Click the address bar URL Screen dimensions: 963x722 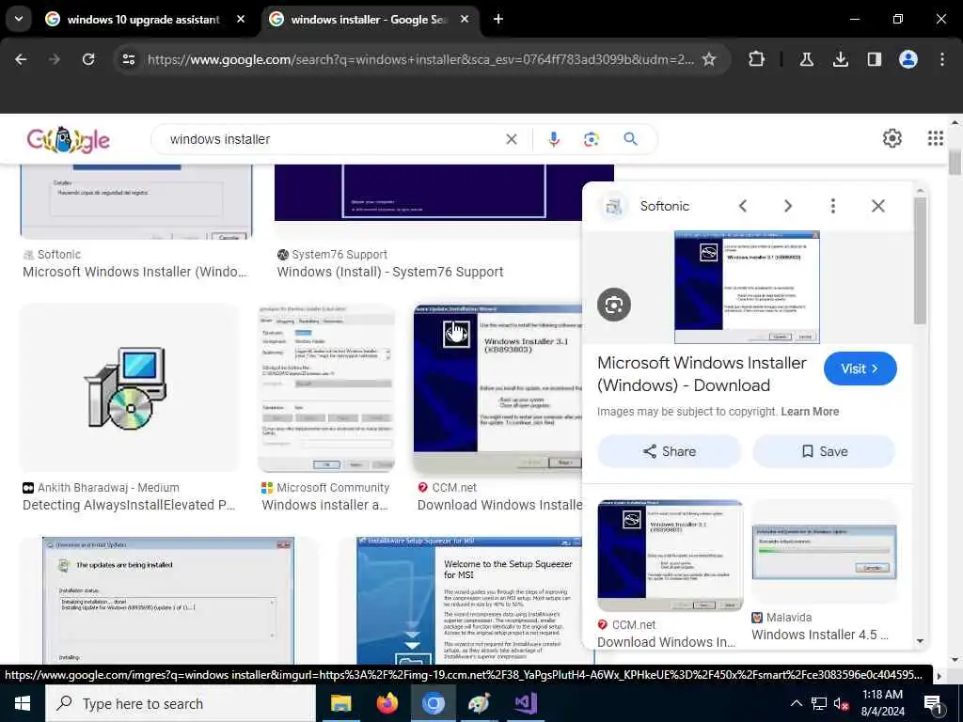click(x=420, y=59)
